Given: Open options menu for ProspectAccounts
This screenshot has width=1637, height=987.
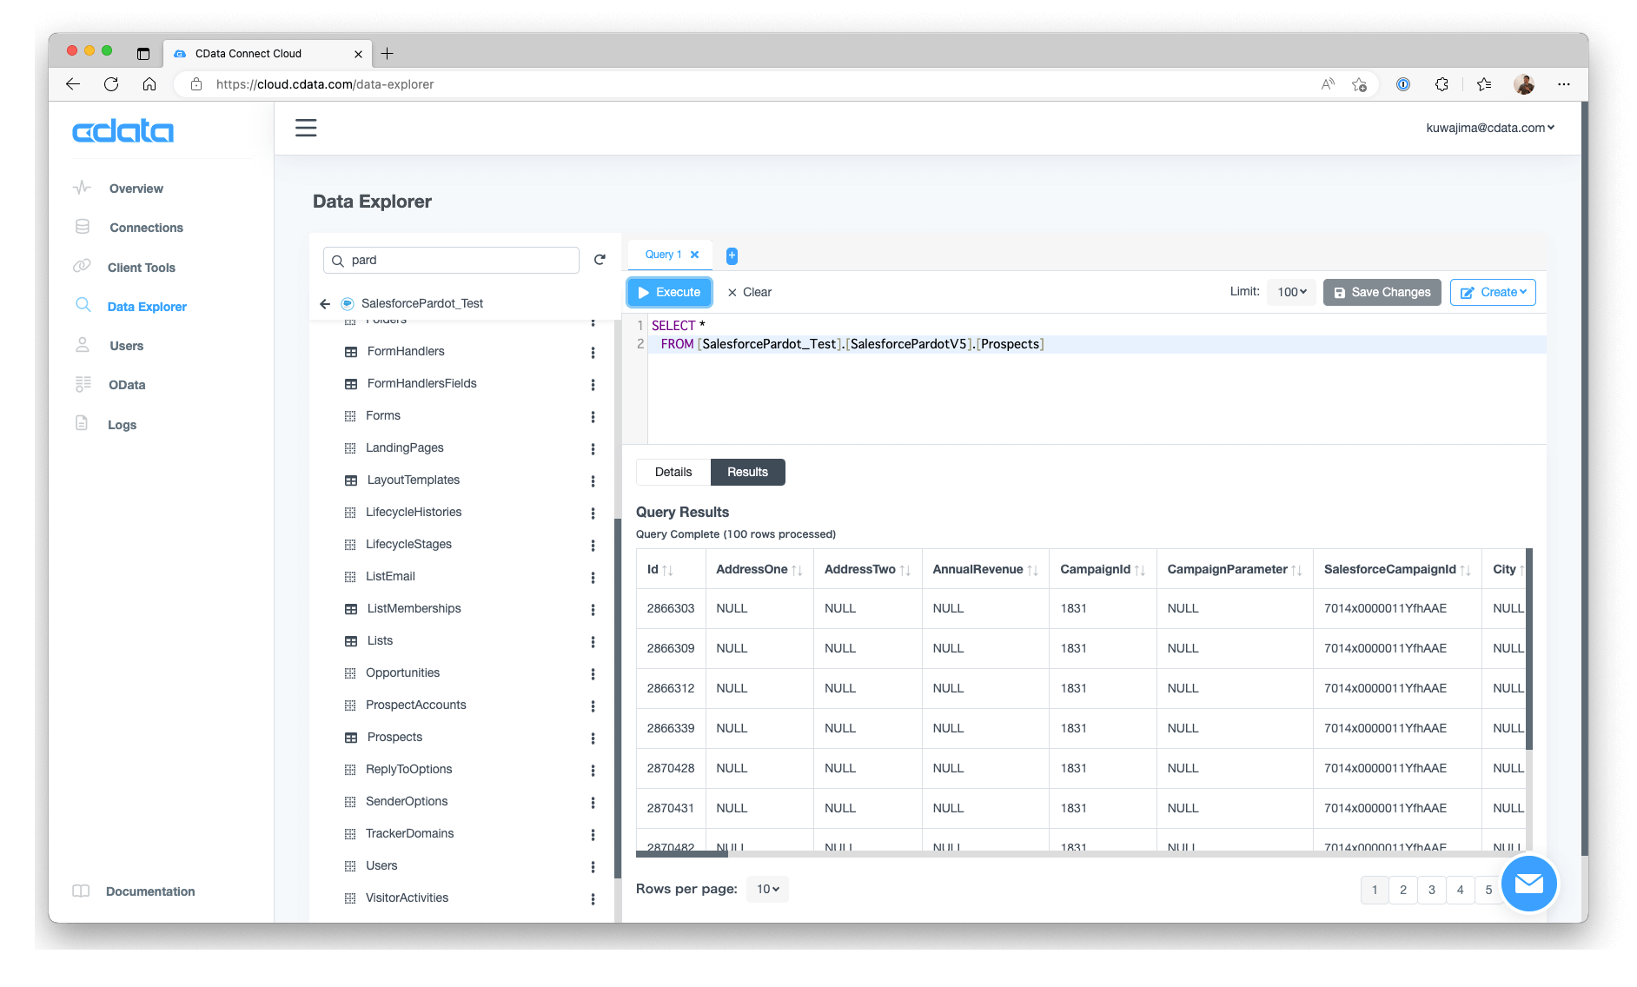Looking at the screenshot, I should pyautogui.click(x=593, y=706).
